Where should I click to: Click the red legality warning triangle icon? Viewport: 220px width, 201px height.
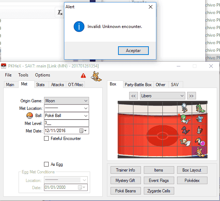pyautogui.click(x=83, y=76)
